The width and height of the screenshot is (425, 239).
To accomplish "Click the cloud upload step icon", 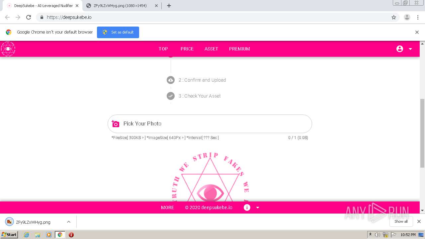I will click(x=171, y=80).
